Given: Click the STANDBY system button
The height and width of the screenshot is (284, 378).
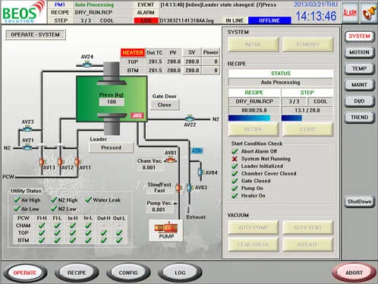Looking at the screenshot, I should pyautogui.click(x=307, y=45).
